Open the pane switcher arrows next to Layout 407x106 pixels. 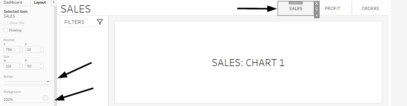click(x=54, y=2)
